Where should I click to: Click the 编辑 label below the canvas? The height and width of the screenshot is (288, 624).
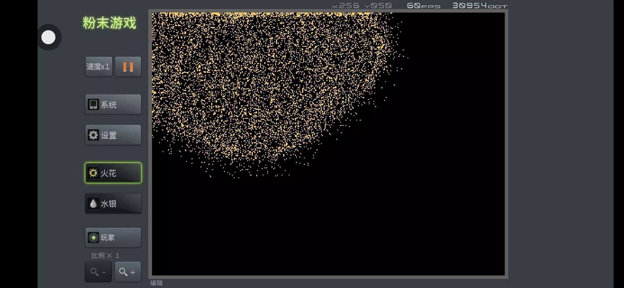[156, 283]
